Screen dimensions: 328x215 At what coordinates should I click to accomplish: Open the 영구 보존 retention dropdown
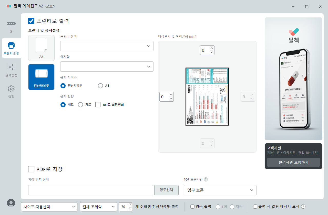point(220,190)
